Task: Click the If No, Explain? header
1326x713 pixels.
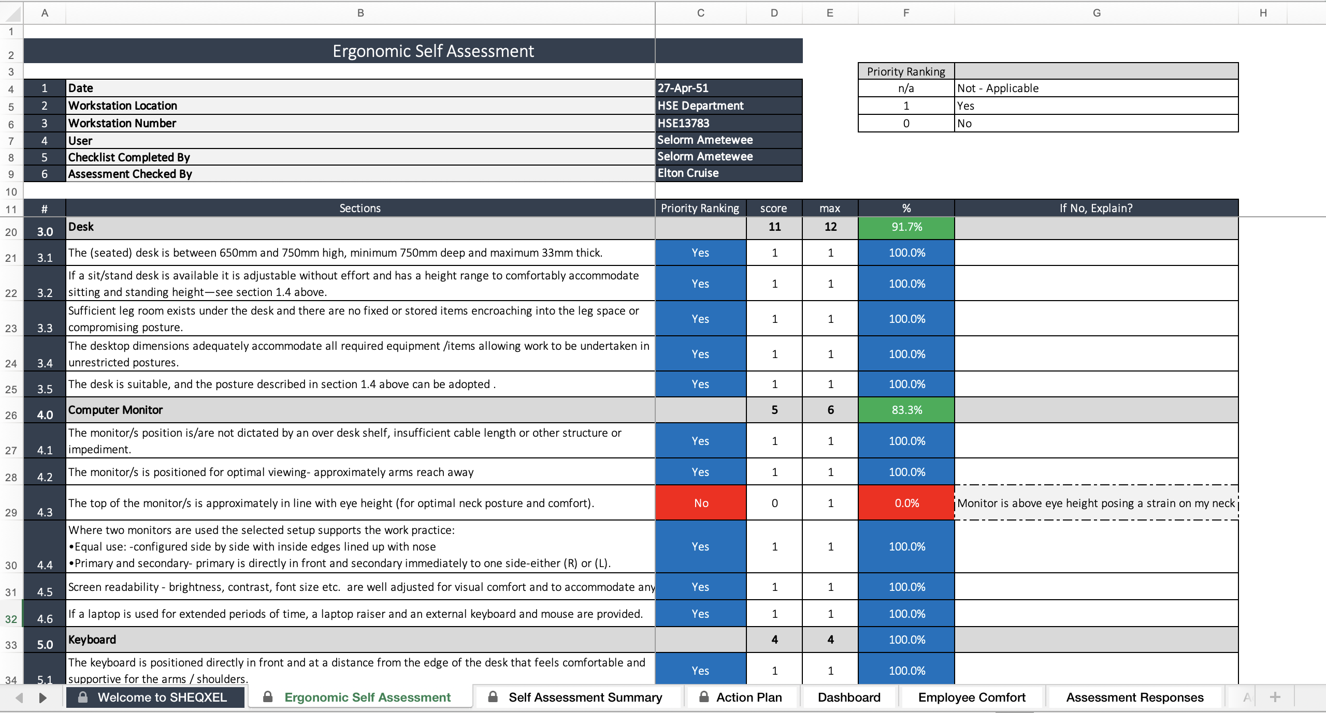Action: (x=1097, y=208)
